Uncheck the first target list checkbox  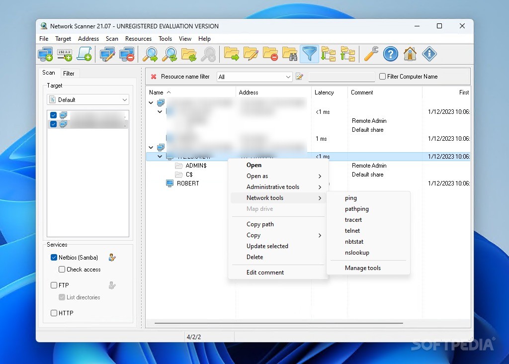coord(54,115)
